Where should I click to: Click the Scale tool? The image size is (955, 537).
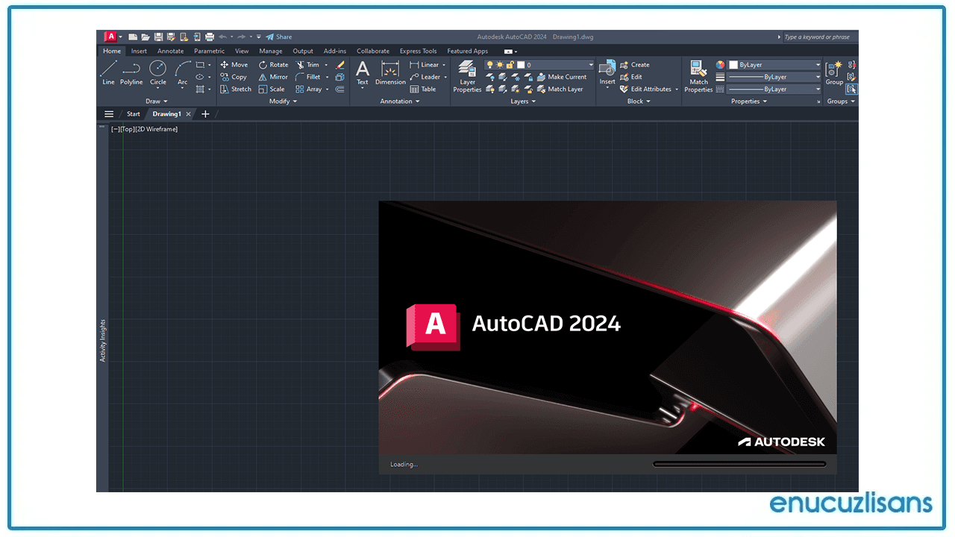(272, 89)
